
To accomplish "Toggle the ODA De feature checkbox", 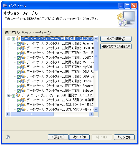I will 19,77.
